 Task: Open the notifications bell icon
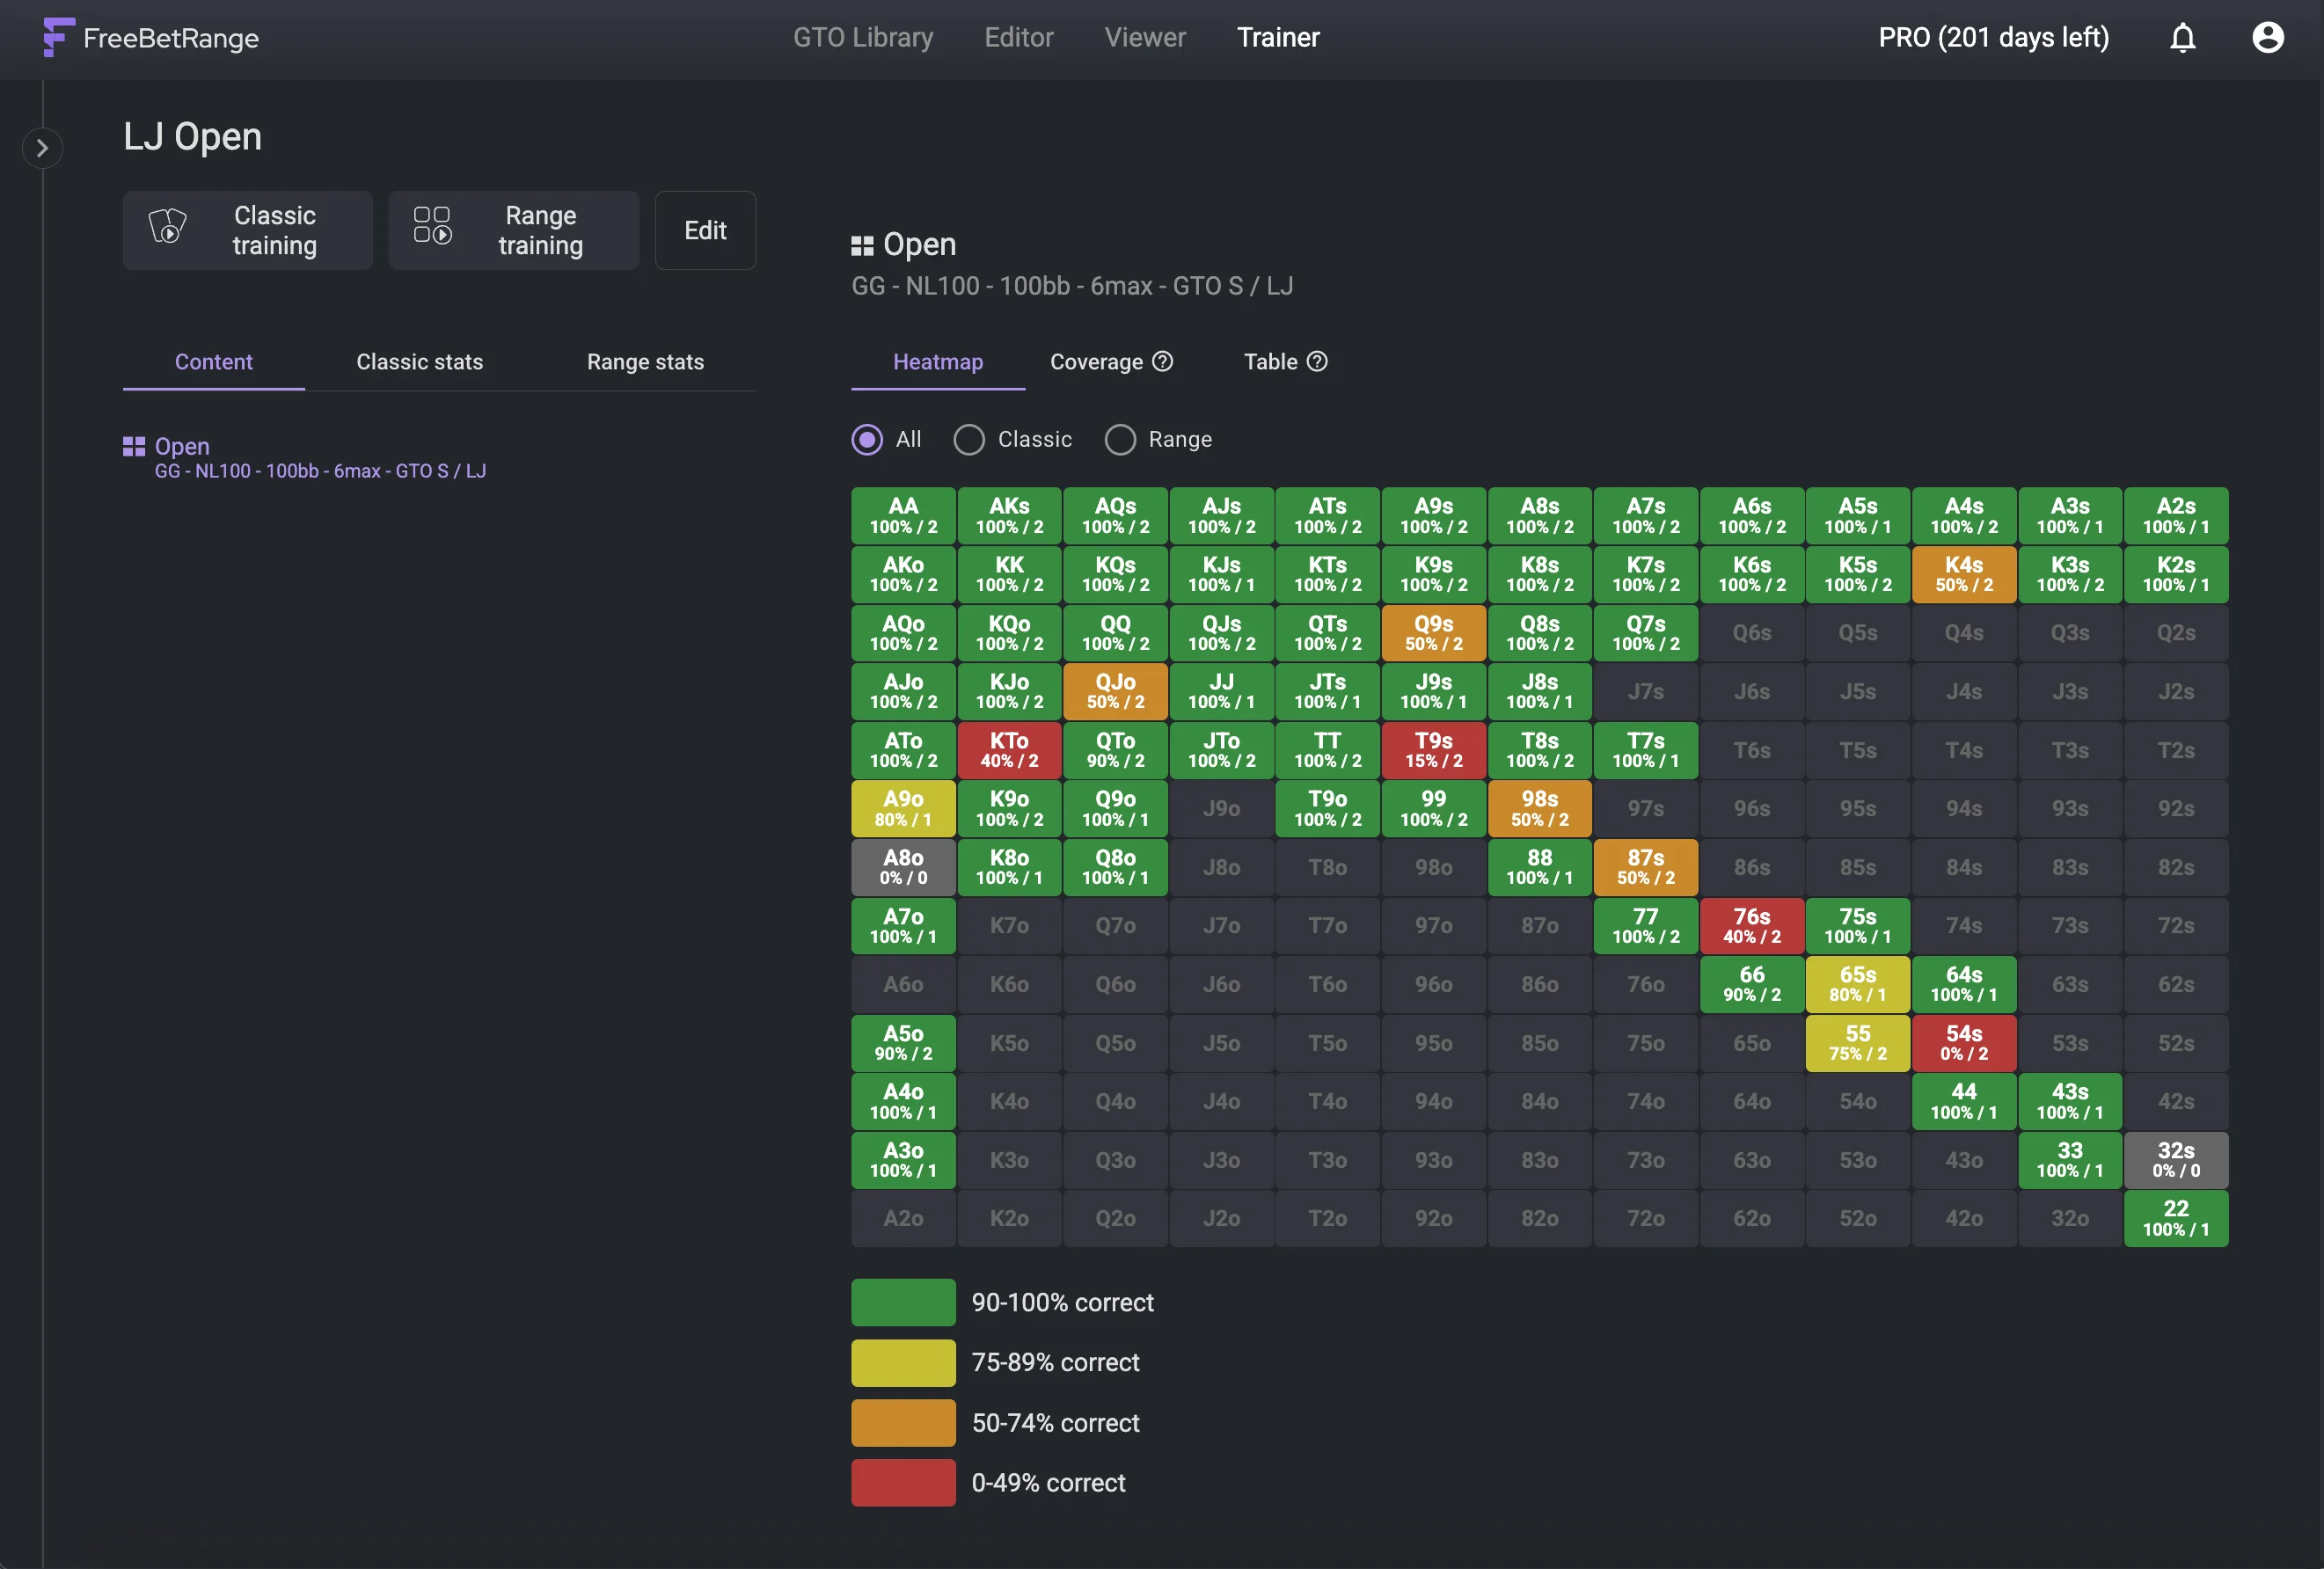(2182, 38)
